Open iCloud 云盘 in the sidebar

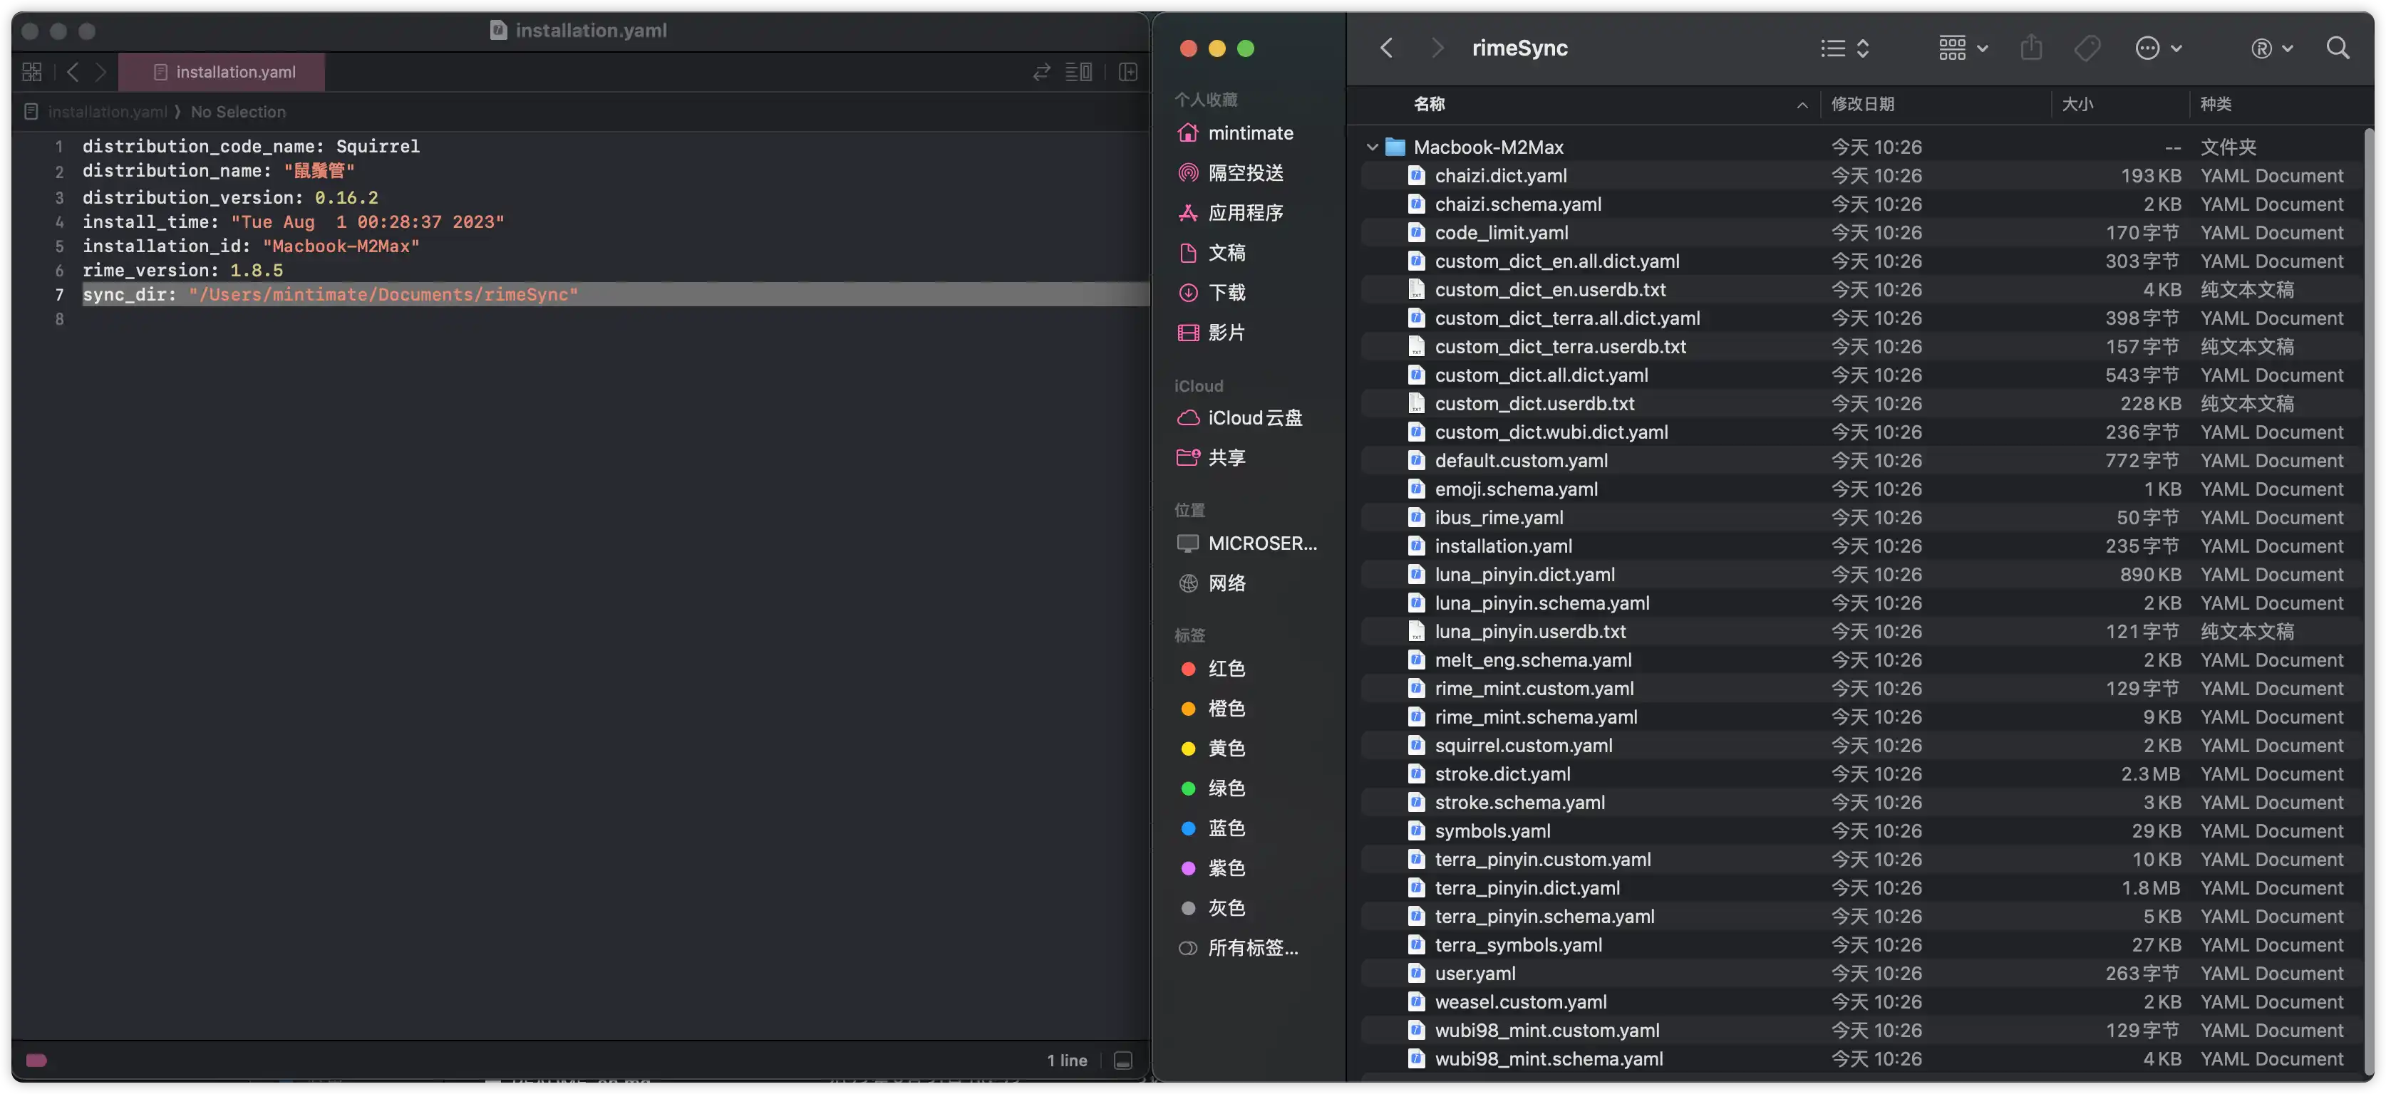tap(1239, 418)
